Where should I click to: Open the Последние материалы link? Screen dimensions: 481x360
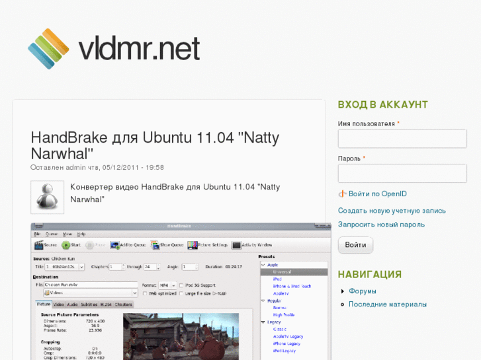pyautogui.click(x=388, y=305)
